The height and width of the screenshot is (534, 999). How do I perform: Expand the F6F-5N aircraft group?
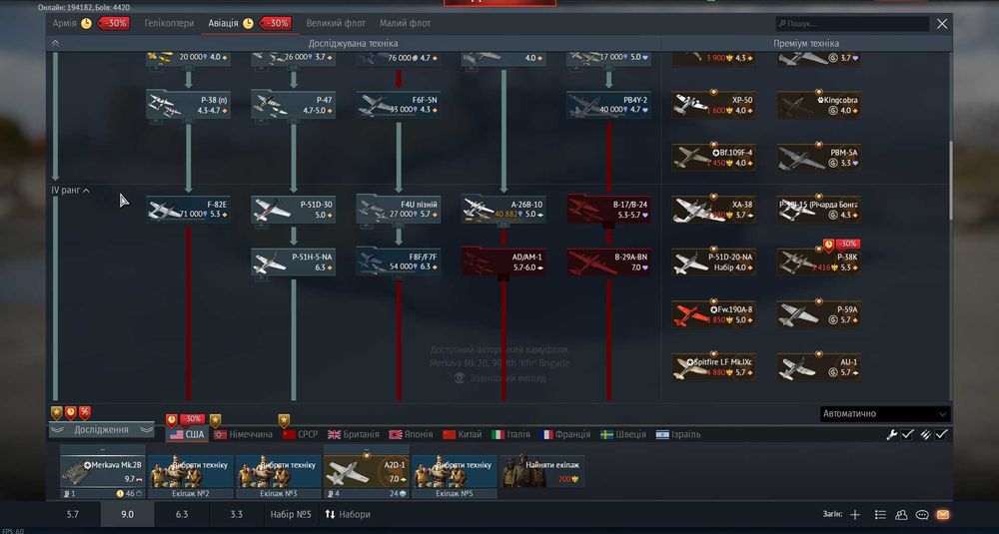pos(399,105)
